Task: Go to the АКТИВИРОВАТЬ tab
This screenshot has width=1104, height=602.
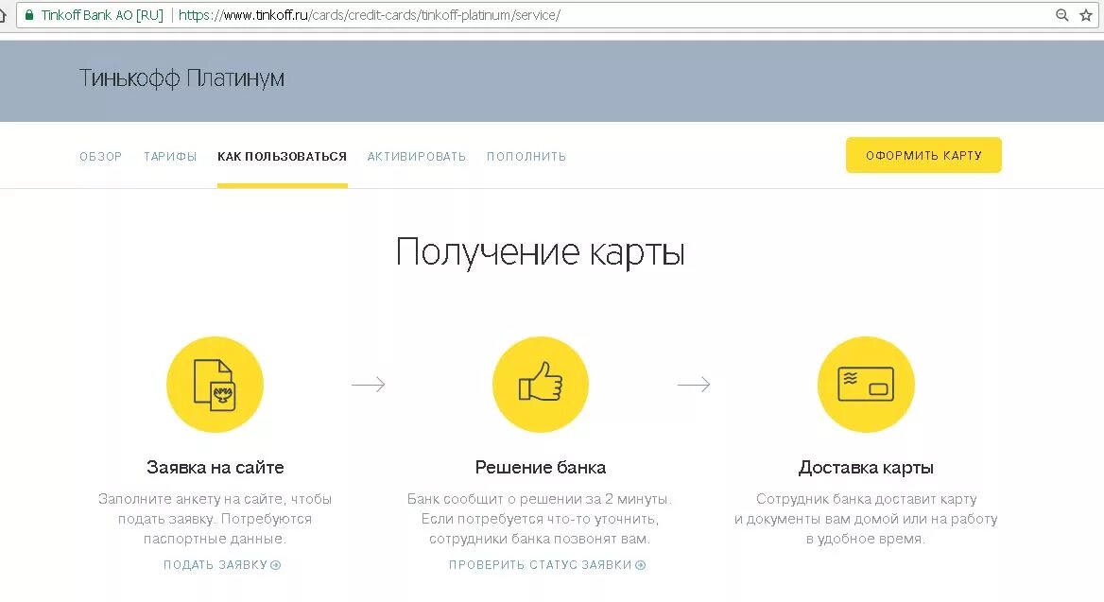Action: (x=417, y=156)
